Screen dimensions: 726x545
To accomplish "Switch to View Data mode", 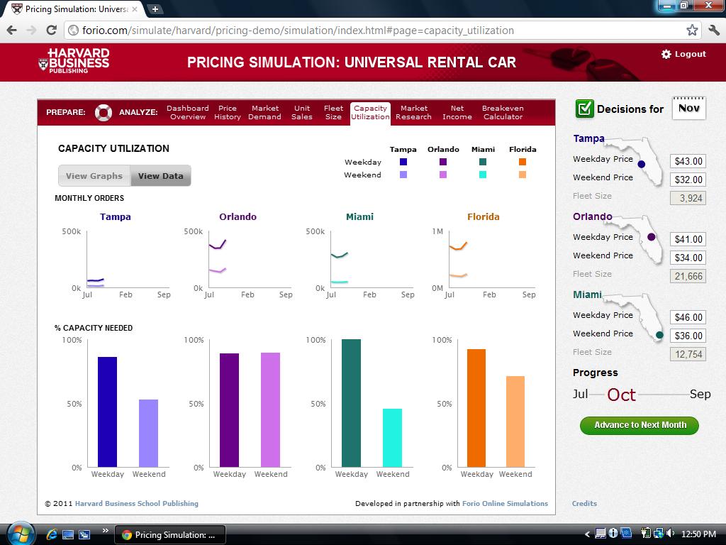I will point(161,176).
